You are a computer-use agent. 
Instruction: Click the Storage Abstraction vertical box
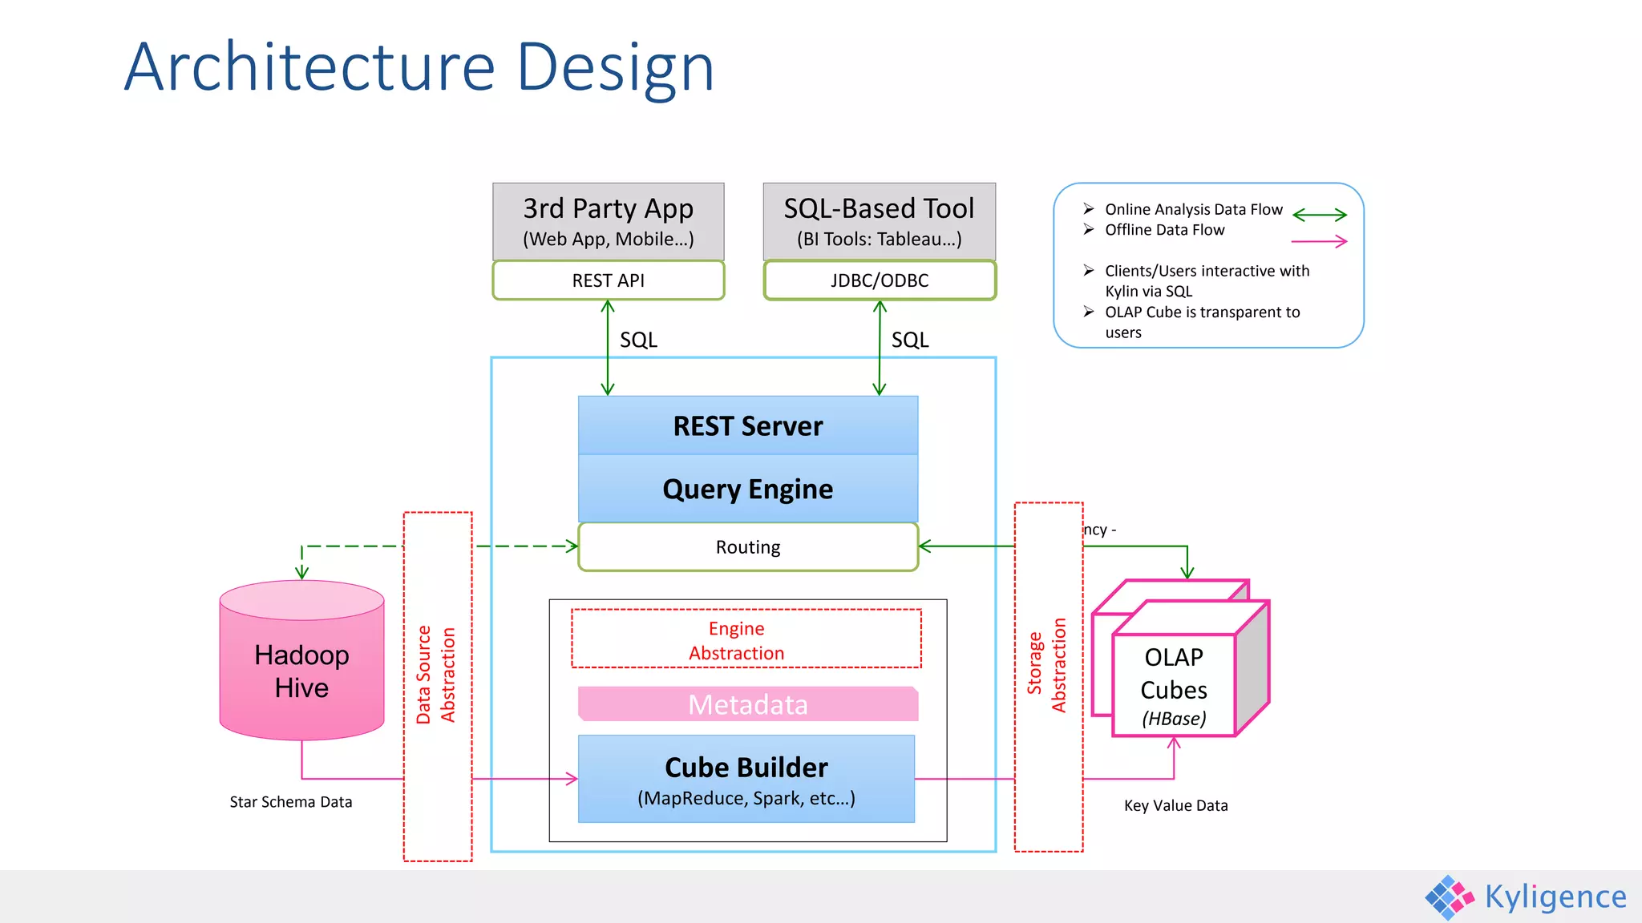(x=1049, y=677)
